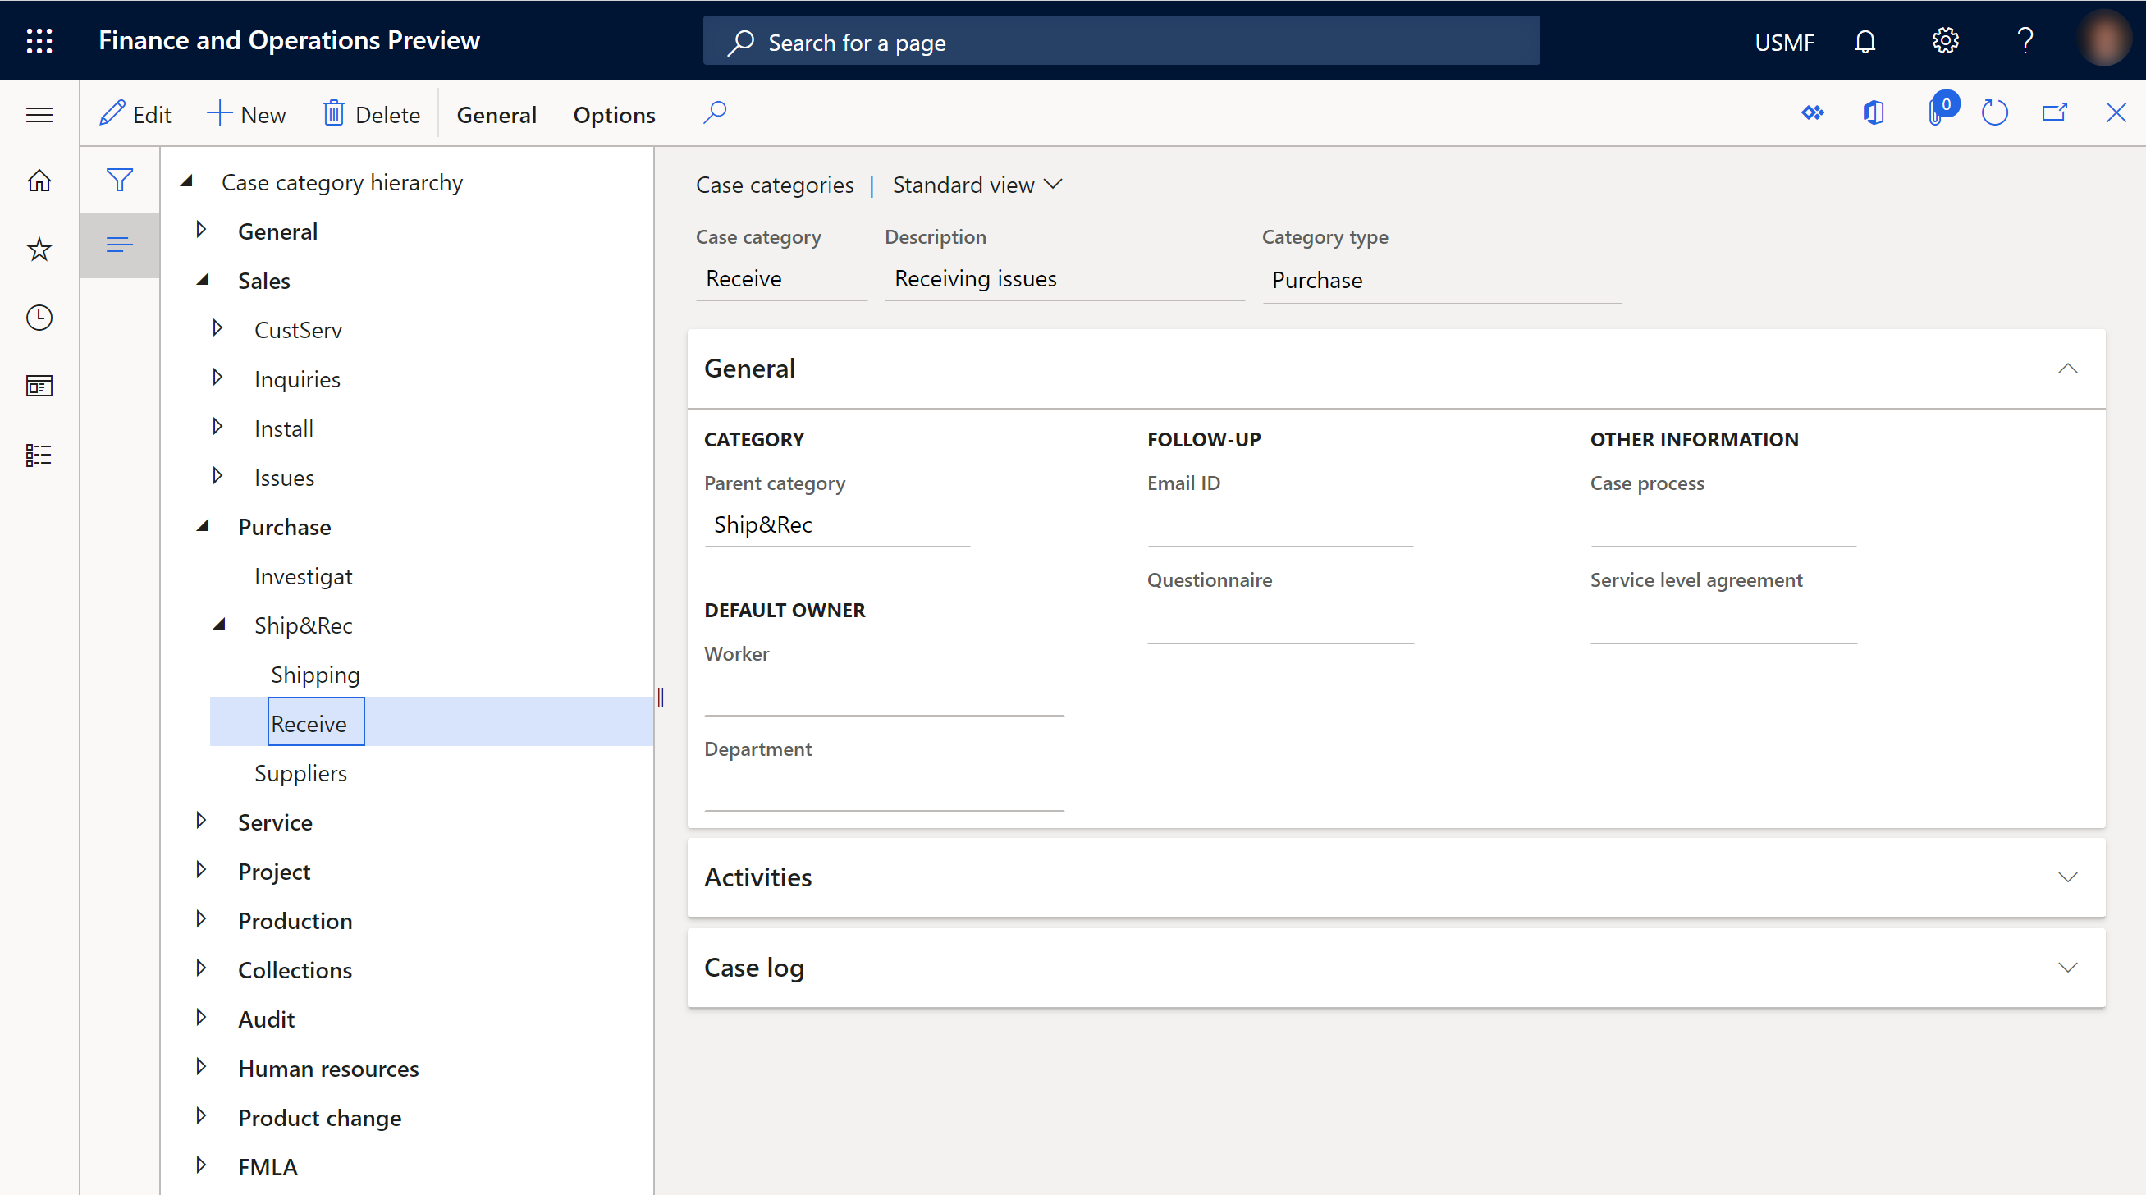Collapse the Purchase tree node
The width and height of the screenshot is (2146, 1195).
(203, 525)
